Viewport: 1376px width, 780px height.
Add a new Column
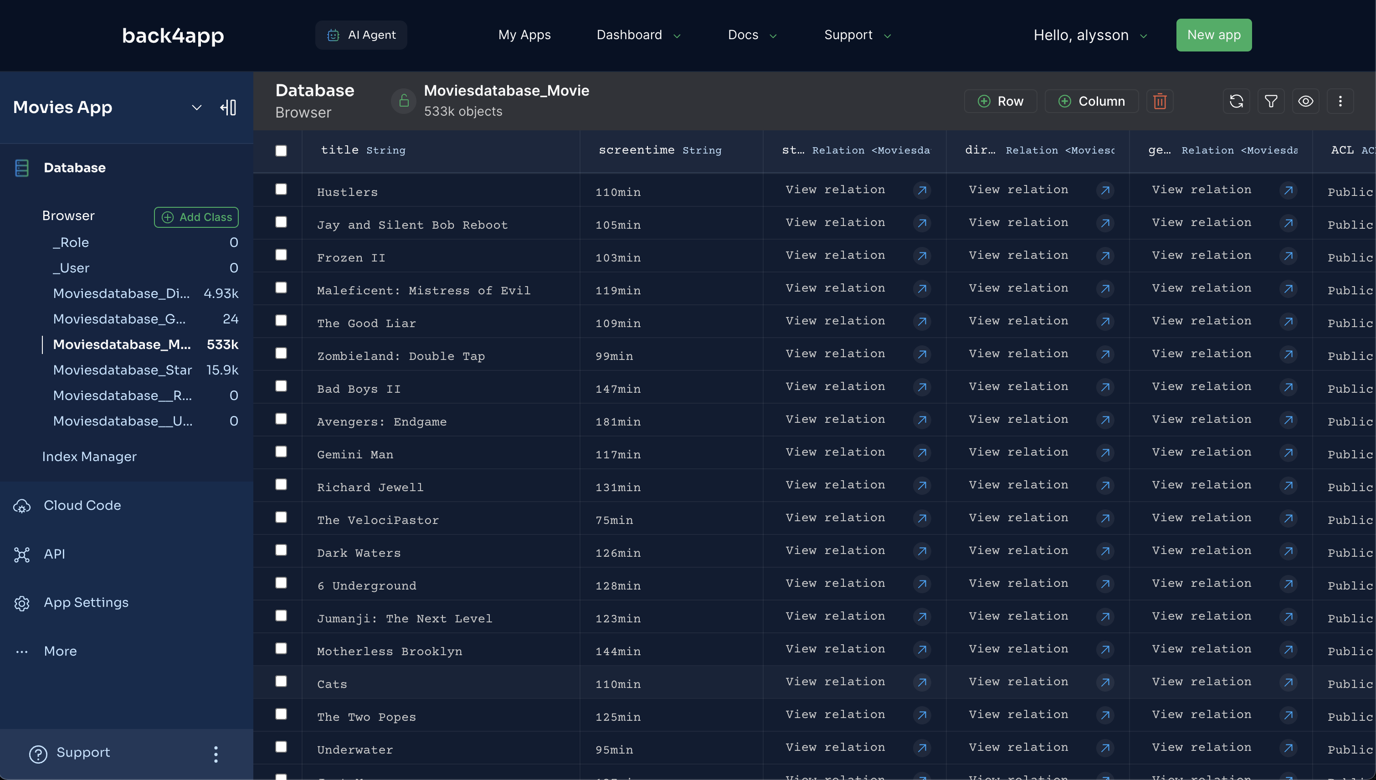coord(1091,101)
